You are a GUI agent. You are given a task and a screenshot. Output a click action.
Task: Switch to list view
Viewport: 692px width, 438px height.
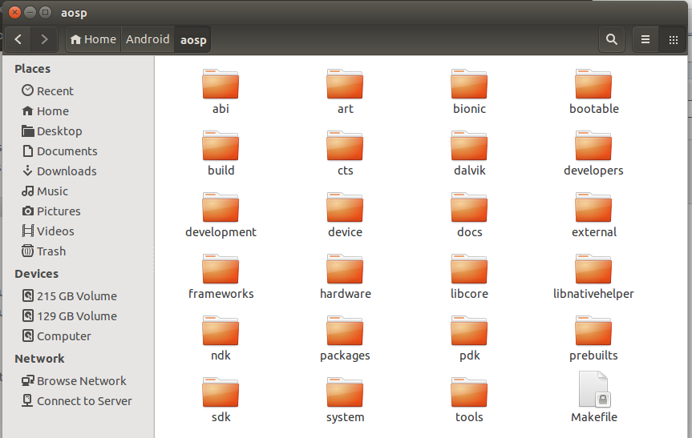pos(645,40)
